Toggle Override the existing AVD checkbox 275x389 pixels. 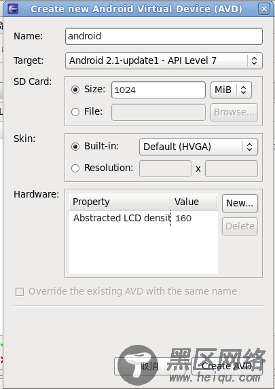20,292
